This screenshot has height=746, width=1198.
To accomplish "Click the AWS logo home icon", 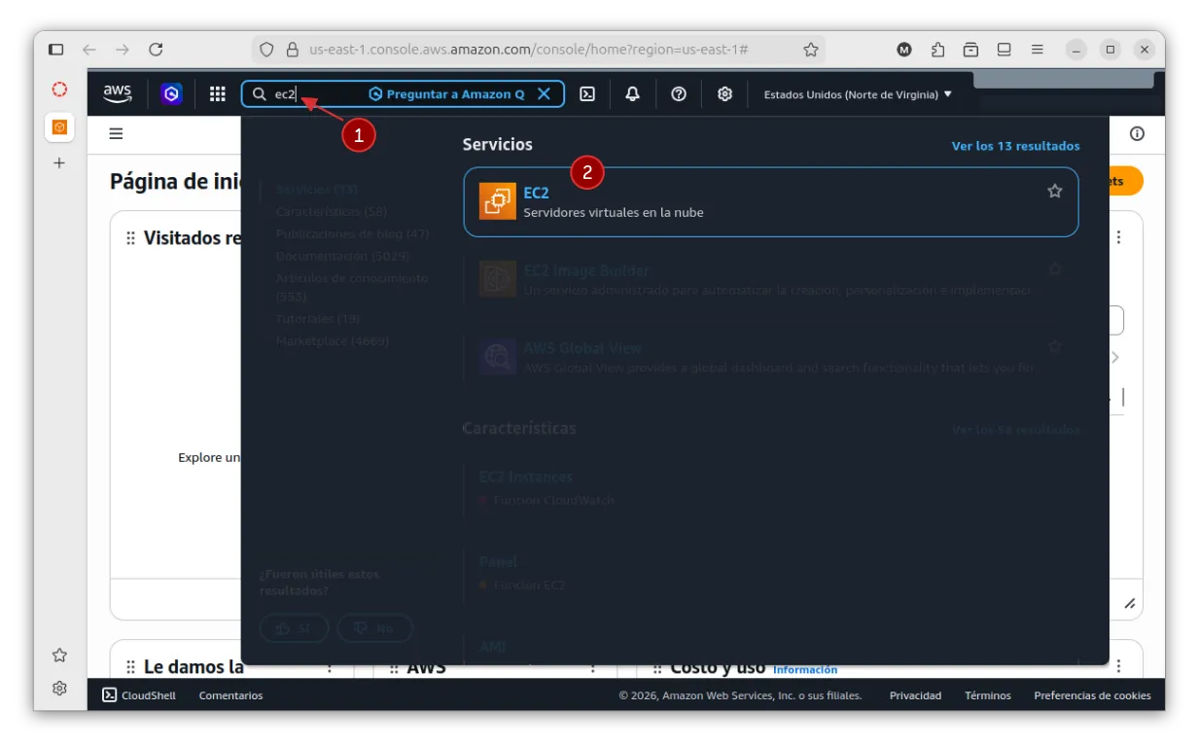I will pyautogui.click(x=118, y=93).
